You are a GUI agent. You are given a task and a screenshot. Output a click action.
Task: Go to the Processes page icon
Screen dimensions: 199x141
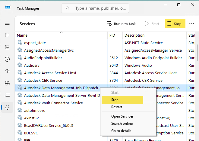click(x=7, y=35)
